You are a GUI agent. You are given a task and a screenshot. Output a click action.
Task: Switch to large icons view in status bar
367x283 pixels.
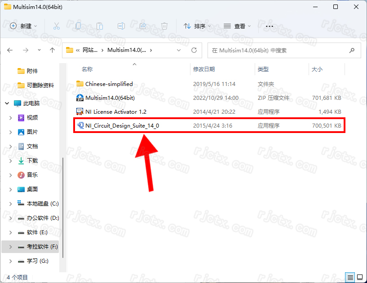(x=359, y=277)
